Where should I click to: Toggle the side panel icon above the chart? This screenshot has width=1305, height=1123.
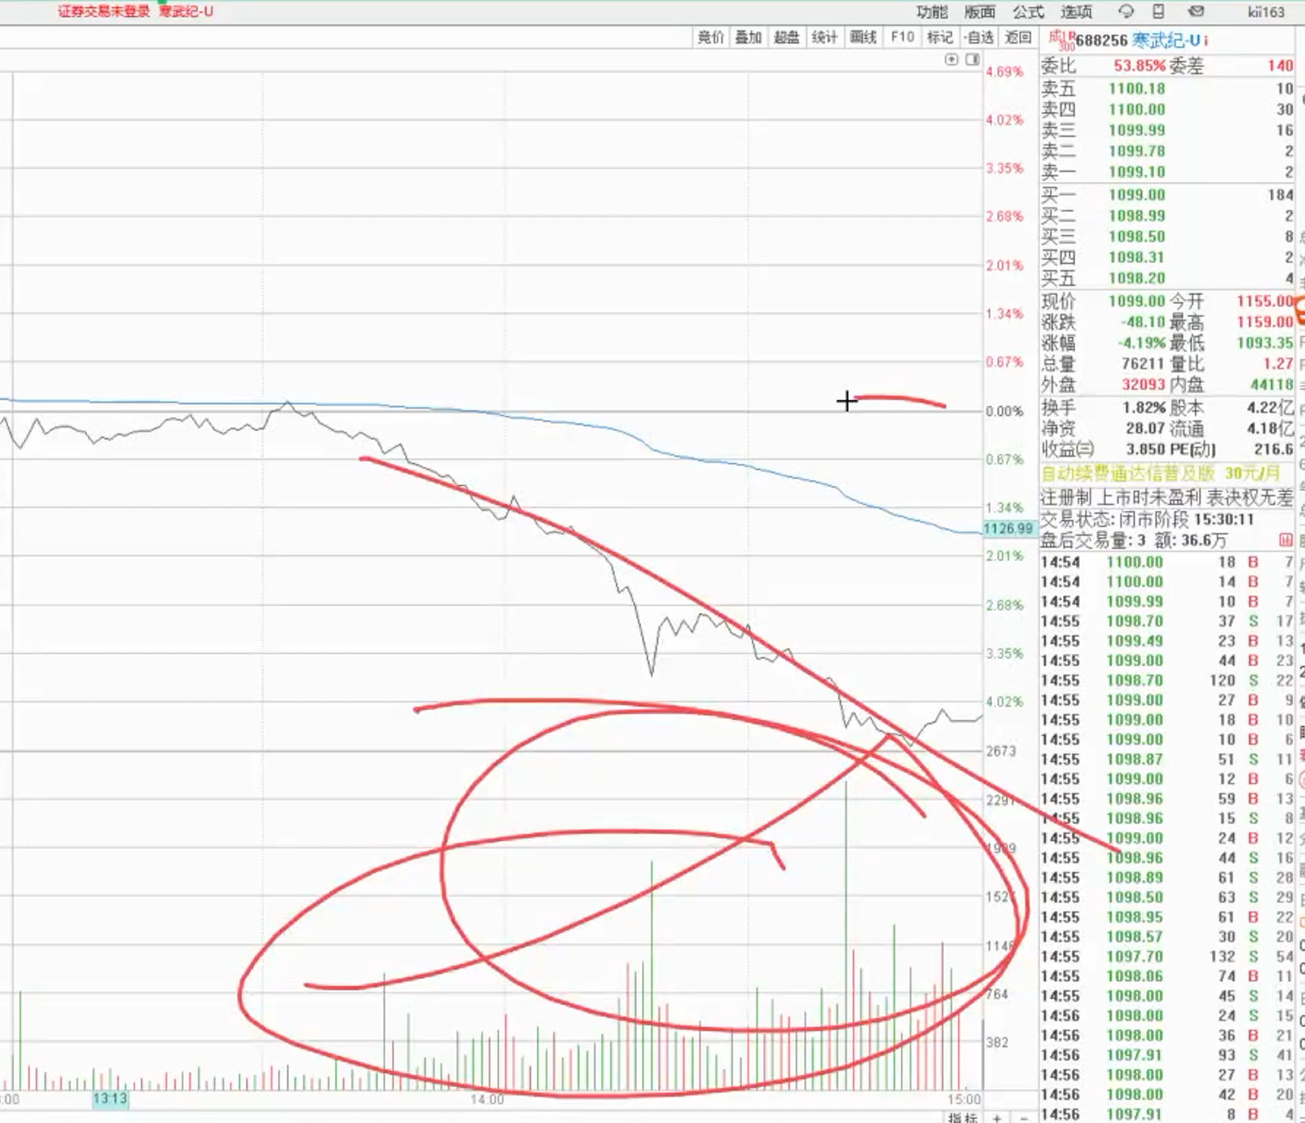click(972, 60)
